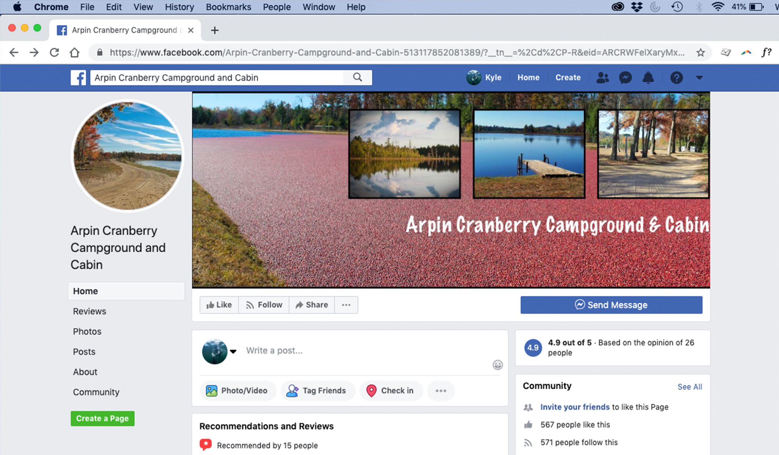Open the Apple menu
The width and height of the screenshot is (779, 455).
point(17,7)
